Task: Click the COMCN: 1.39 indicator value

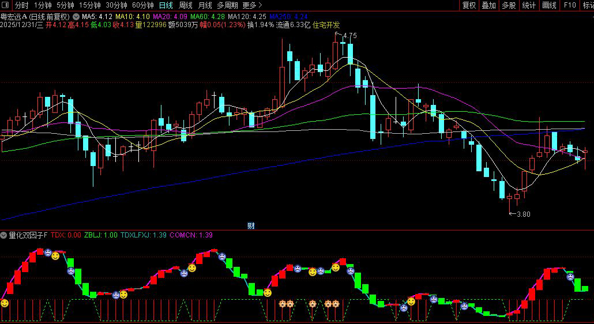Action: tap(191, 235)
